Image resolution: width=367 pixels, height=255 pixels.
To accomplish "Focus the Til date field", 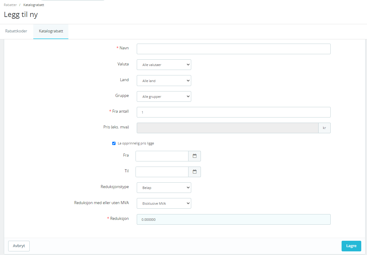I will coord(162,172).
